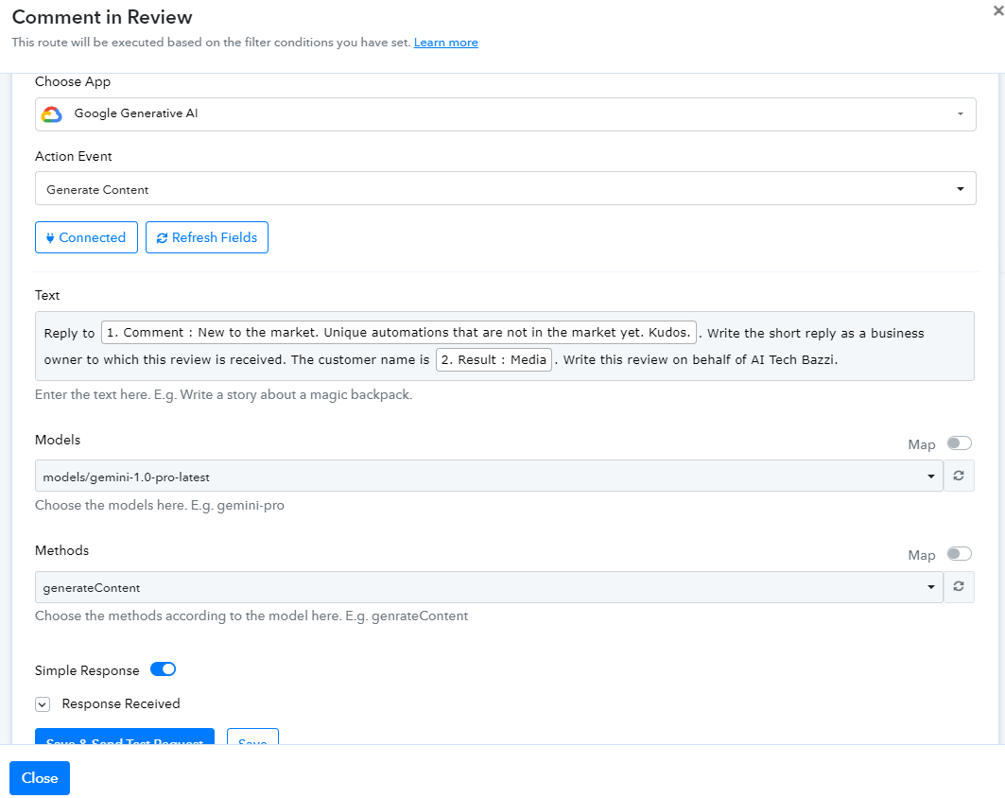1005x798 pixels.
Task: Click the 'Choose the methods according' hint text
Action: [251, 616]
